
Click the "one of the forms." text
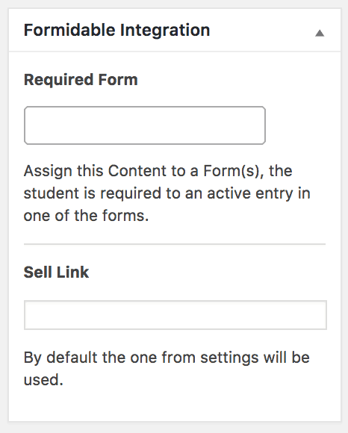click(x=86, y=216)
